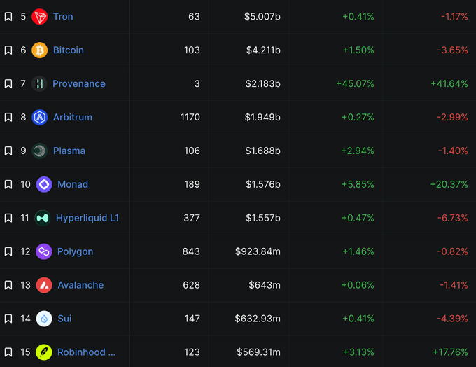Image resolution: width=476 pixels, height=367 pixels.
Task: Select Polygon protocol count 843
Action: pos(191,251)
